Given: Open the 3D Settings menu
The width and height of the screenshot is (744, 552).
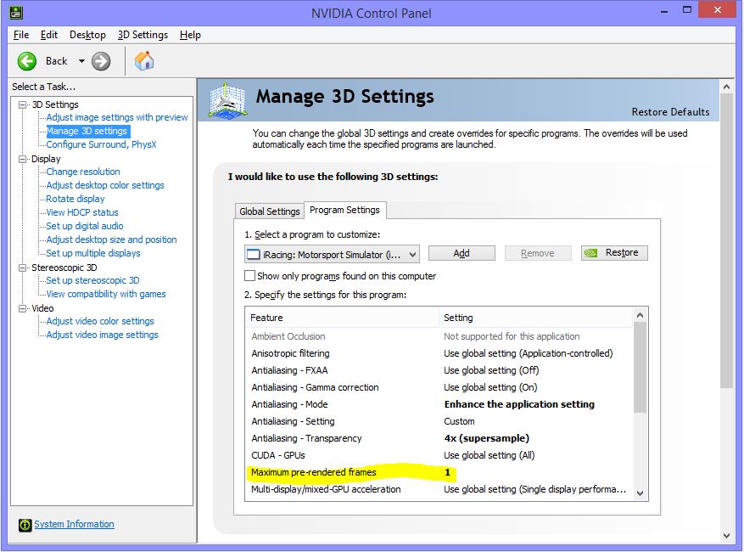Looking at the screenshot, I should [143, 35].
